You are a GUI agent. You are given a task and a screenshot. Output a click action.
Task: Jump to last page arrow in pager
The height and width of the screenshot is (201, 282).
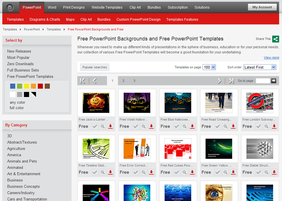[x=231, y=81]
